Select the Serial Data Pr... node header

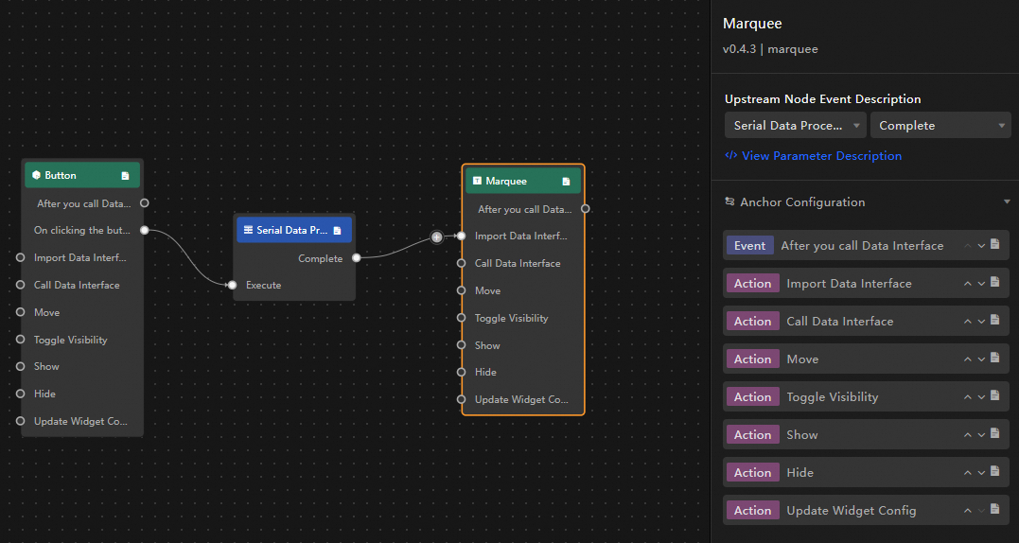pyautogui.click(x=294, y=230)
